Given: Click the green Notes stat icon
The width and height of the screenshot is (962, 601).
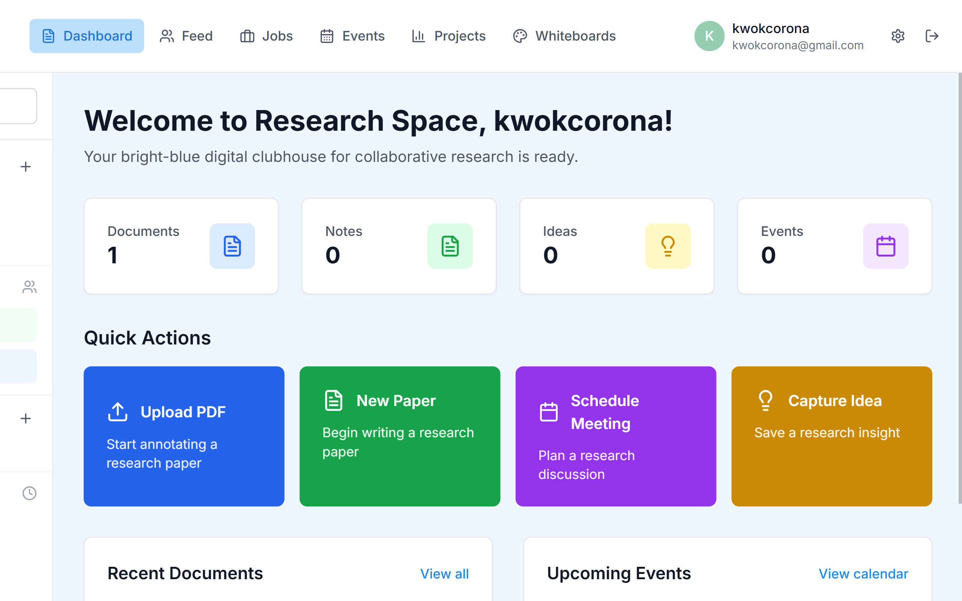Looking at the screenshot, I should [450, 246].
